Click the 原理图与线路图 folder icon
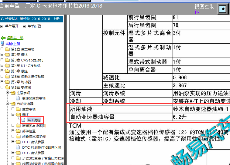 [x=18, y=125]
